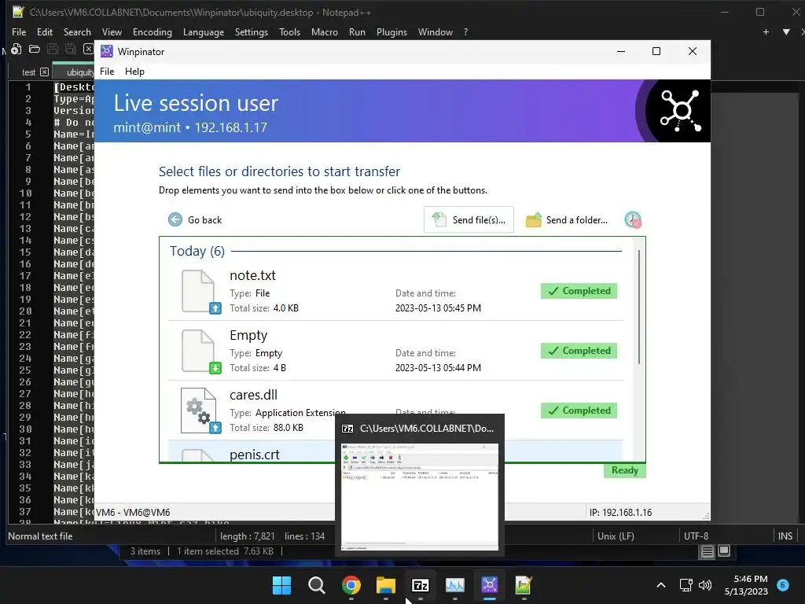The height and width of the screenshot is (604, 805).
Task: Click the Winpinator title bar app icon
Action: coord(107,51)
